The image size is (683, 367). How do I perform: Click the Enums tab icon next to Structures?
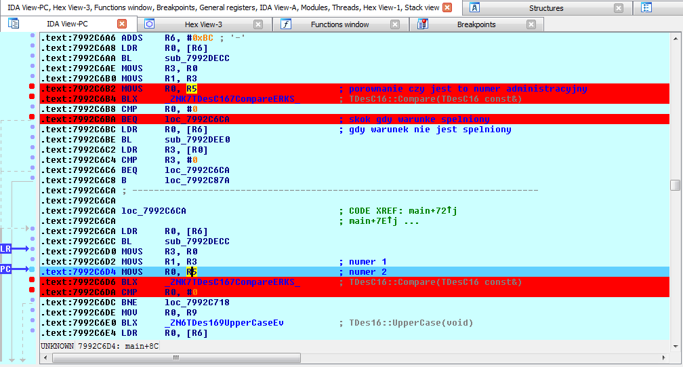coord(646,7)
